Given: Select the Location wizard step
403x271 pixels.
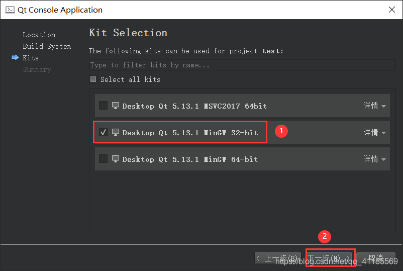Looking at the screenshot, I should [39, 35].
